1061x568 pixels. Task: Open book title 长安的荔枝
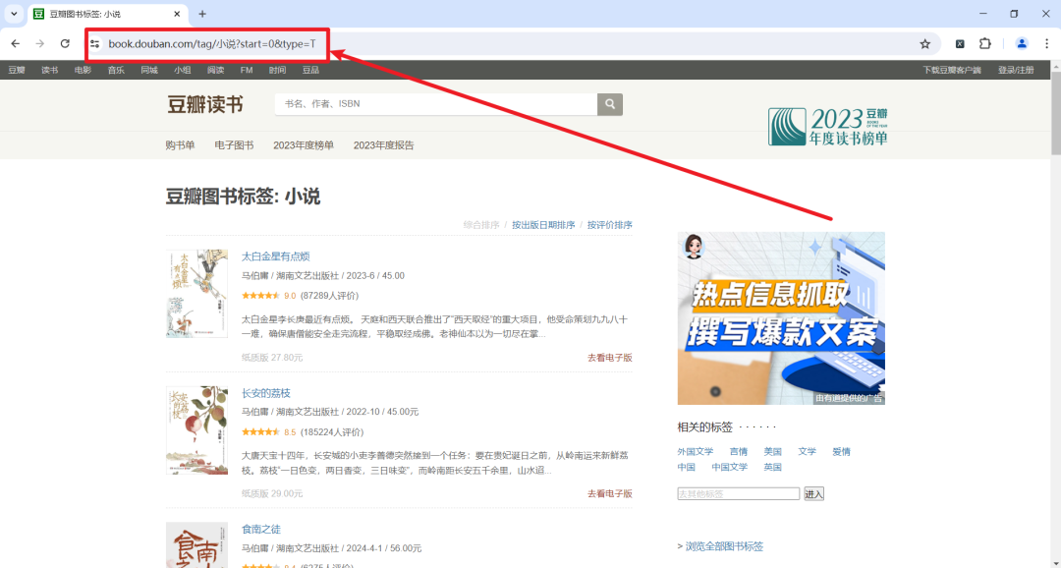(x=266, y=393)
